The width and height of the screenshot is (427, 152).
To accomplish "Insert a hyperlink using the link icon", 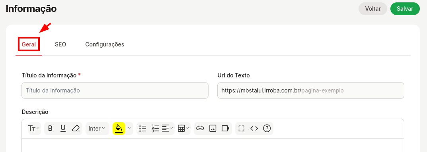I will 200,128.
